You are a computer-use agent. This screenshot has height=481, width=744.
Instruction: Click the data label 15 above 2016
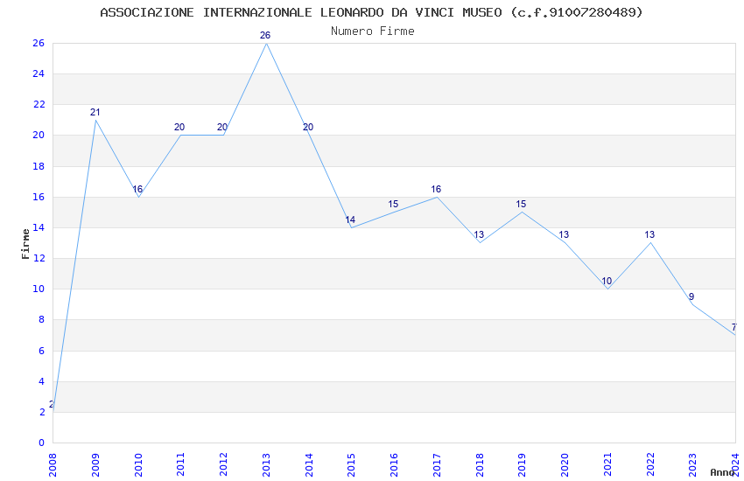[393, 205]
